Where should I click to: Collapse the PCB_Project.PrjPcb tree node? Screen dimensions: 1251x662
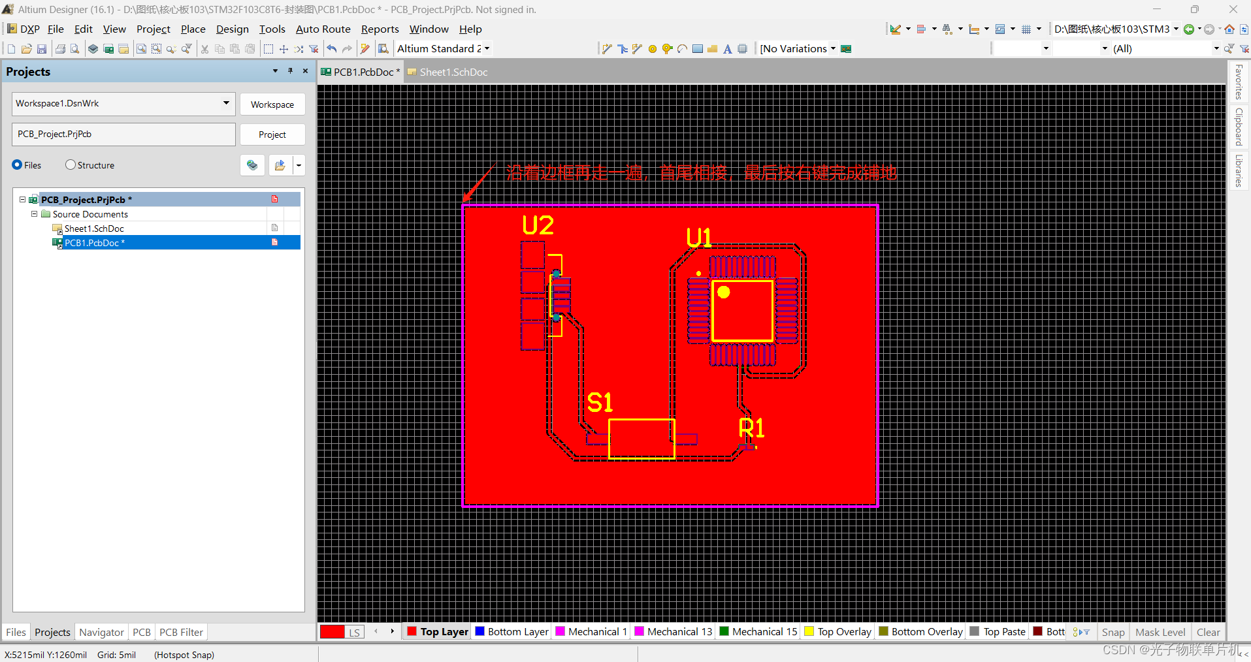pyautogui.click(x=23, y=200)
